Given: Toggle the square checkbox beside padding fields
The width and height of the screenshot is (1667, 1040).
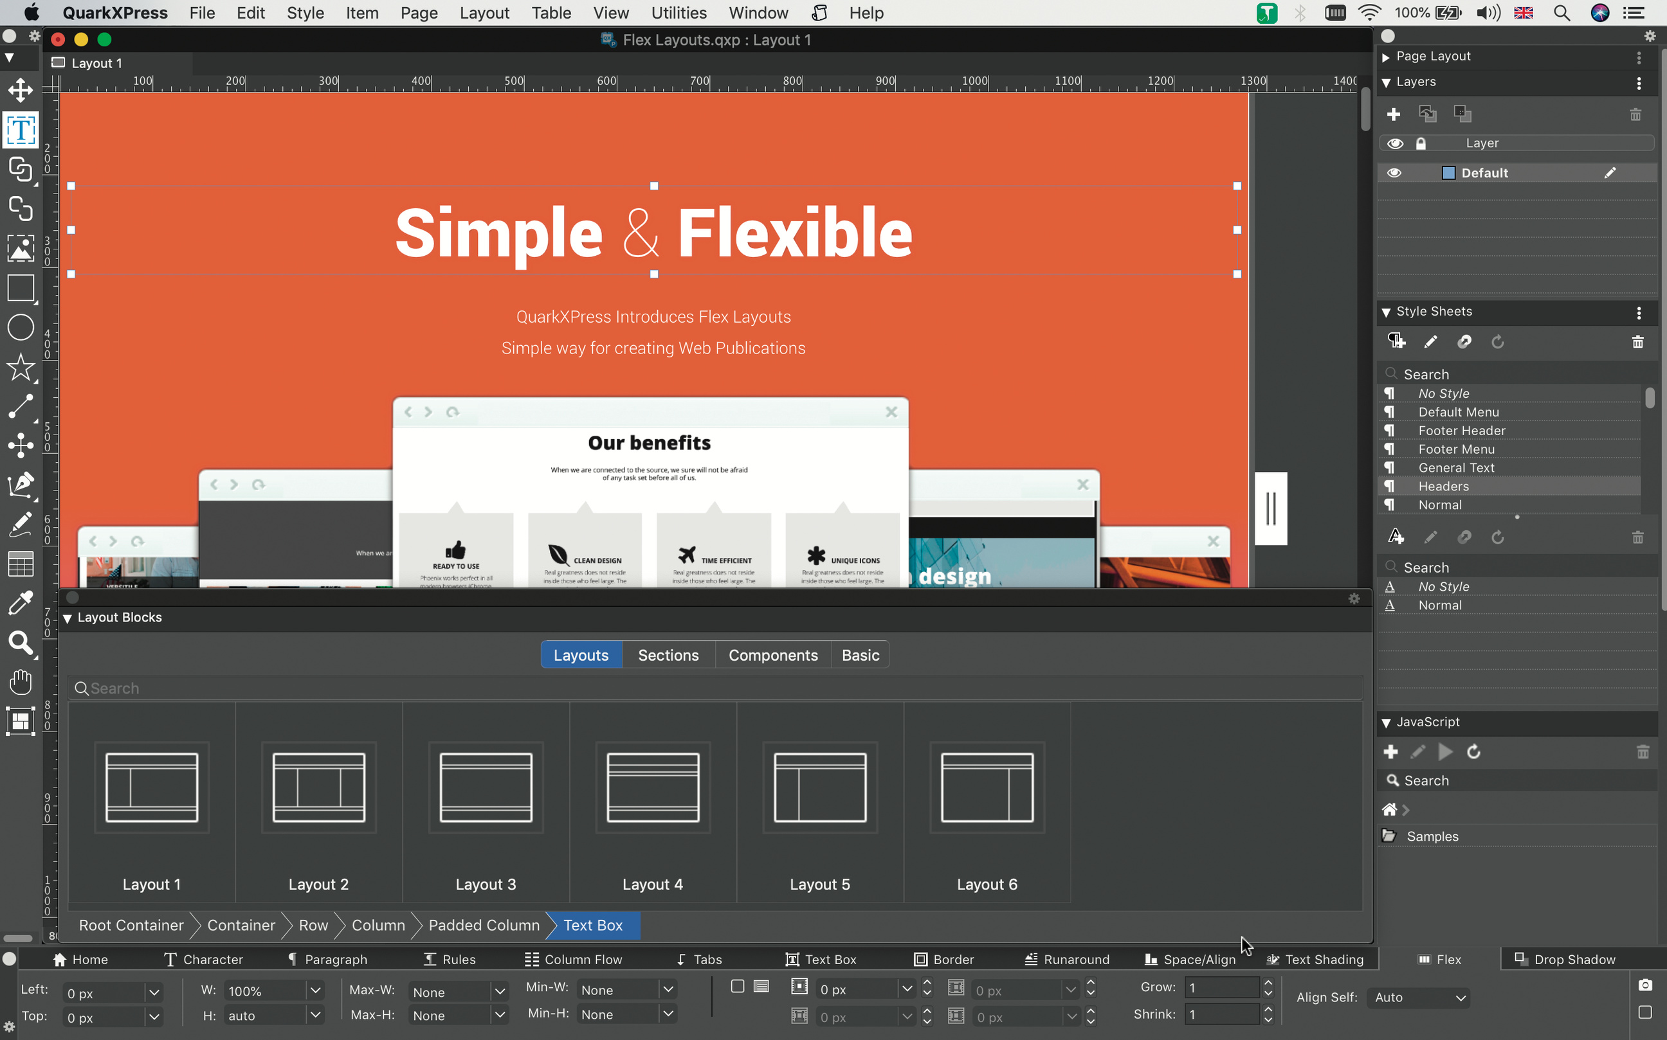Looking at the screenshot, I should 737,987.
